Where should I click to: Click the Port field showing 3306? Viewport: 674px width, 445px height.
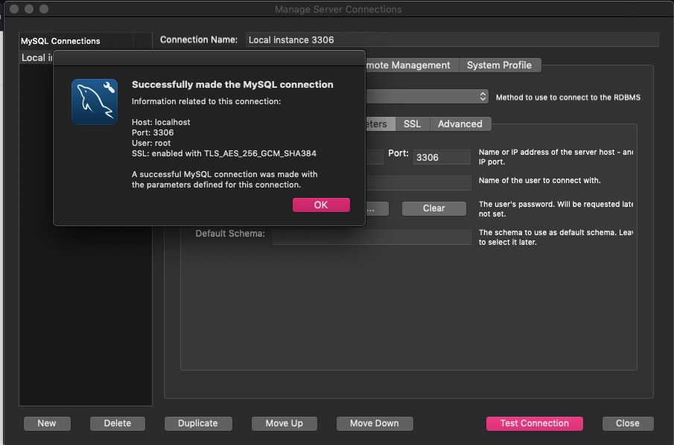(x=442, y=157)
